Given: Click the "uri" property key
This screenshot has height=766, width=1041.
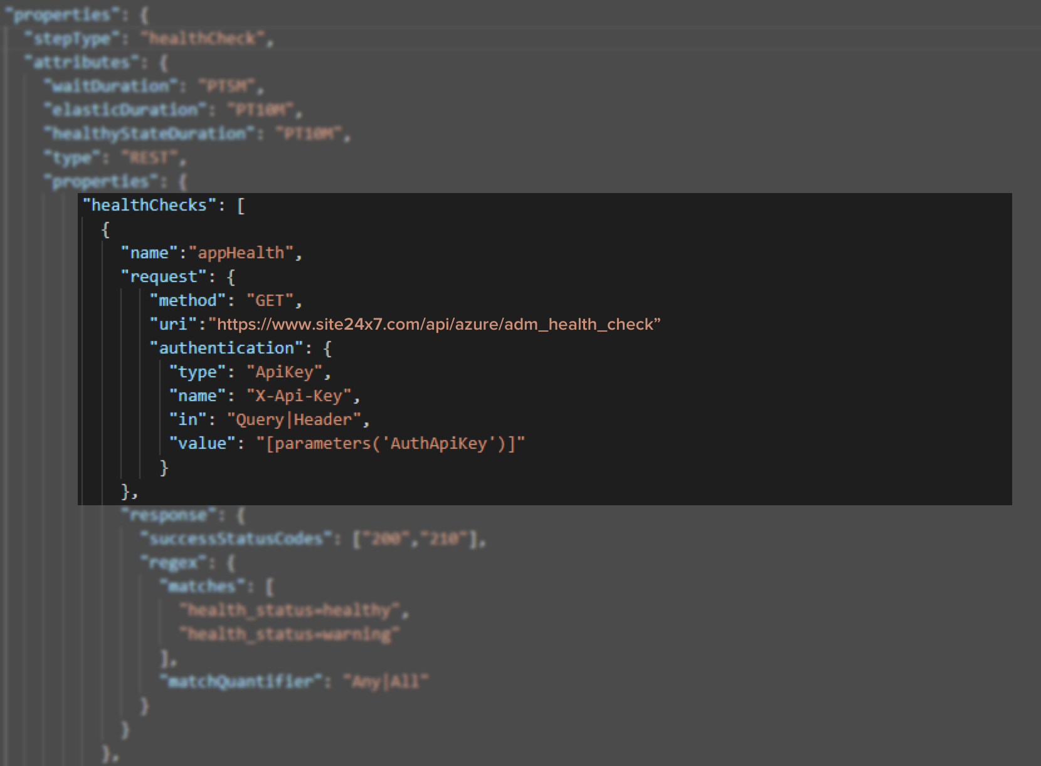Looking at the screenshot, I should 173,325.
